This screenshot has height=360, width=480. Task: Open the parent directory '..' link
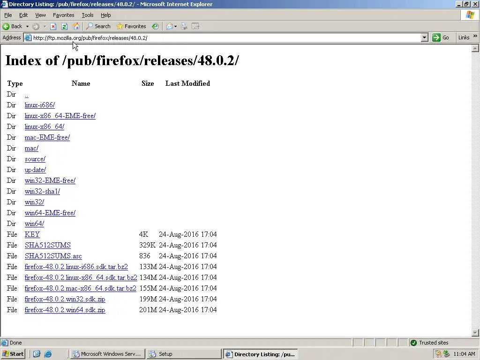[x=27, y=95]
